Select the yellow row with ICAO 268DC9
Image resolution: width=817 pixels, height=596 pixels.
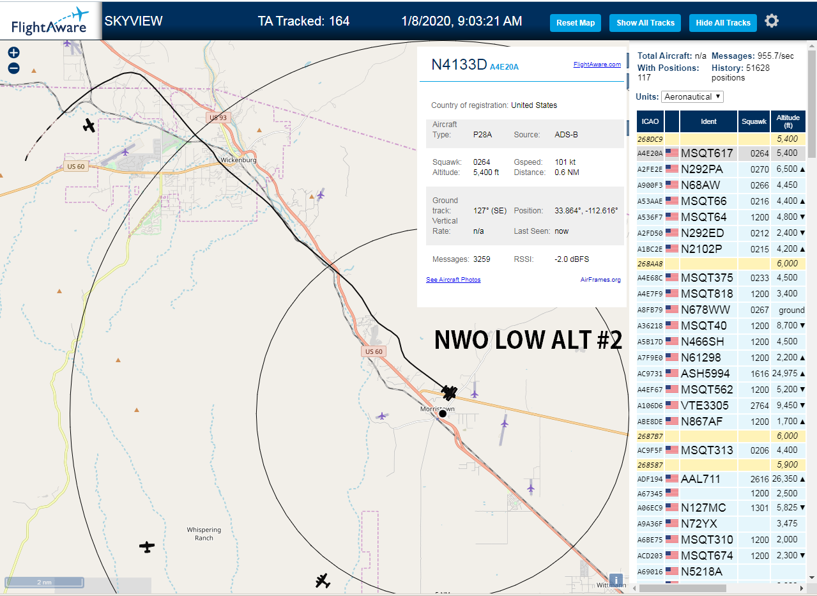click(x=721, y=139)
